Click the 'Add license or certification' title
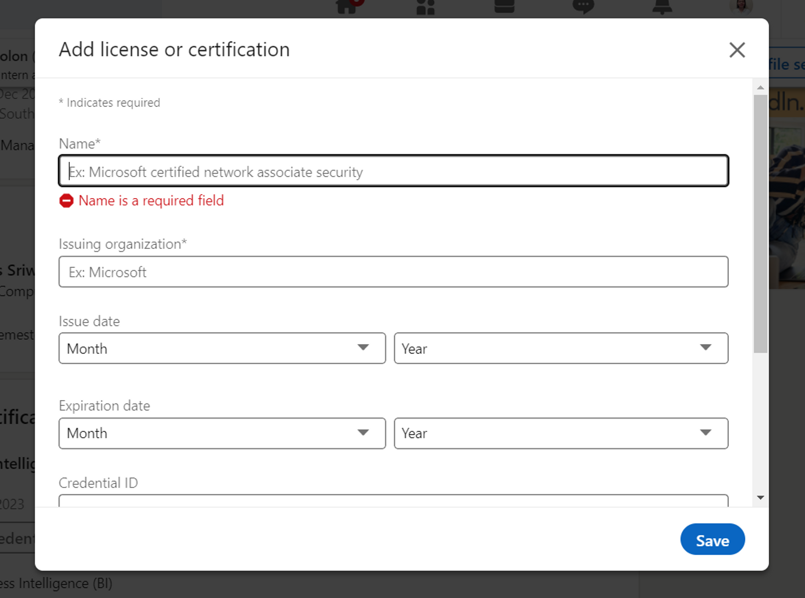Screen dimensions: 805x598 click(x=174, y=49)
